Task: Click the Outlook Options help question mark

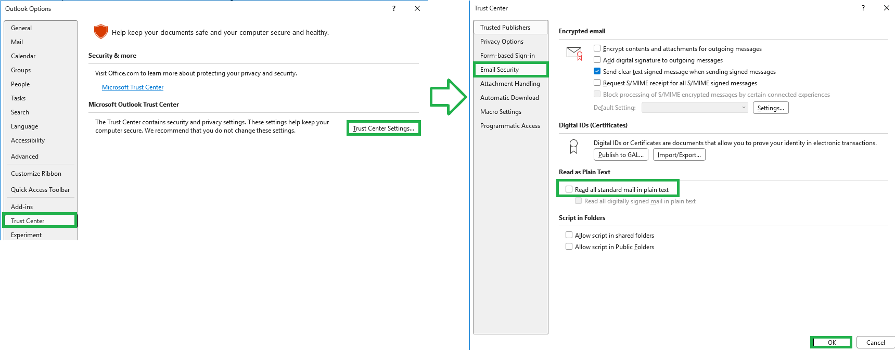Action: click(394, 8)
